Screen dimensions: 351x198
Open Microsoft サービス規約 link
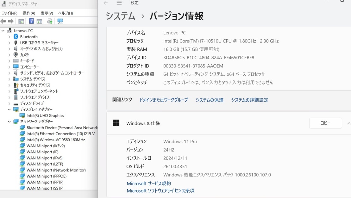coord(149,183)
